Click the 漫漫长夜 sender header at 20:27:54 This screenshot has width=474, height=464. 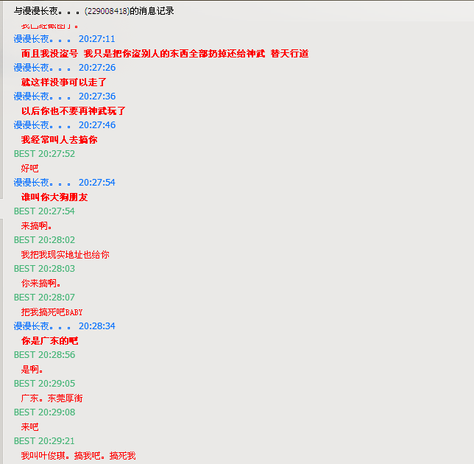(64, 183)
